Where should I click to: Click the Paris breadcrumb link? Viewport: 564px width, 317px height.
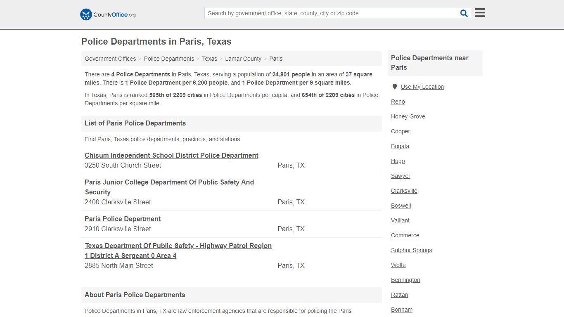coord(276,59)
